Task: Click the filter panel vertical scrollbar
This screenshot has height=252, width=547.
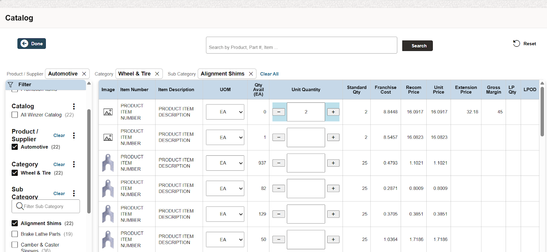Action: [x=89, y=161]
